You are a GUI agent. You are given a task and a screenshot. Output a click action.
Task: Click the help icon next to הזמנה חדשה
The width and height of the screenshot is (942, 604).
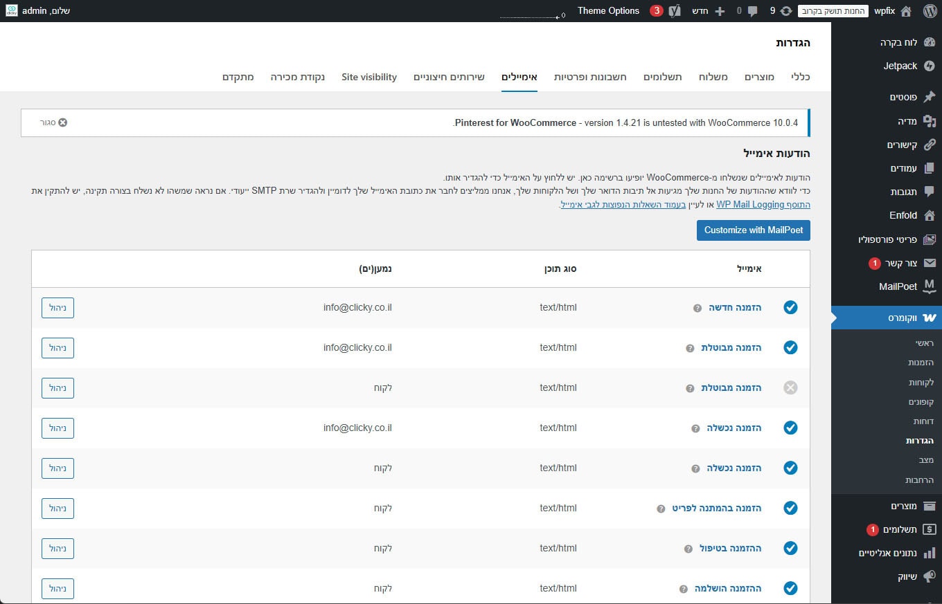point(697,308)
